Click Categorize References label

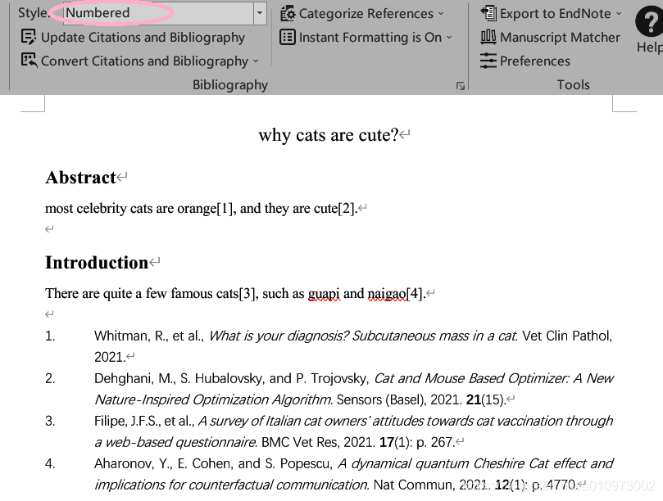(366, 14)
